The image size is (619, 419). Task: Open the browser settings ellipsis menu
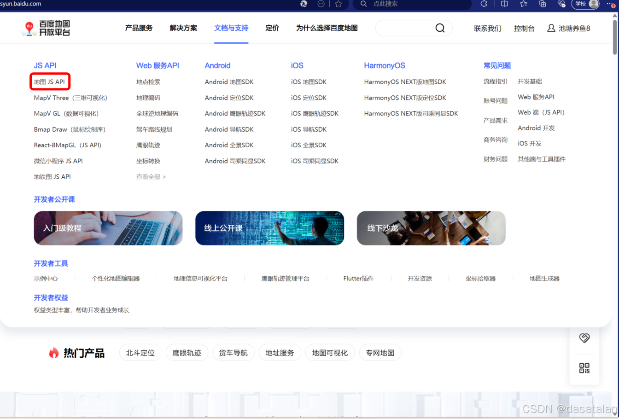[x=611, y=4]
